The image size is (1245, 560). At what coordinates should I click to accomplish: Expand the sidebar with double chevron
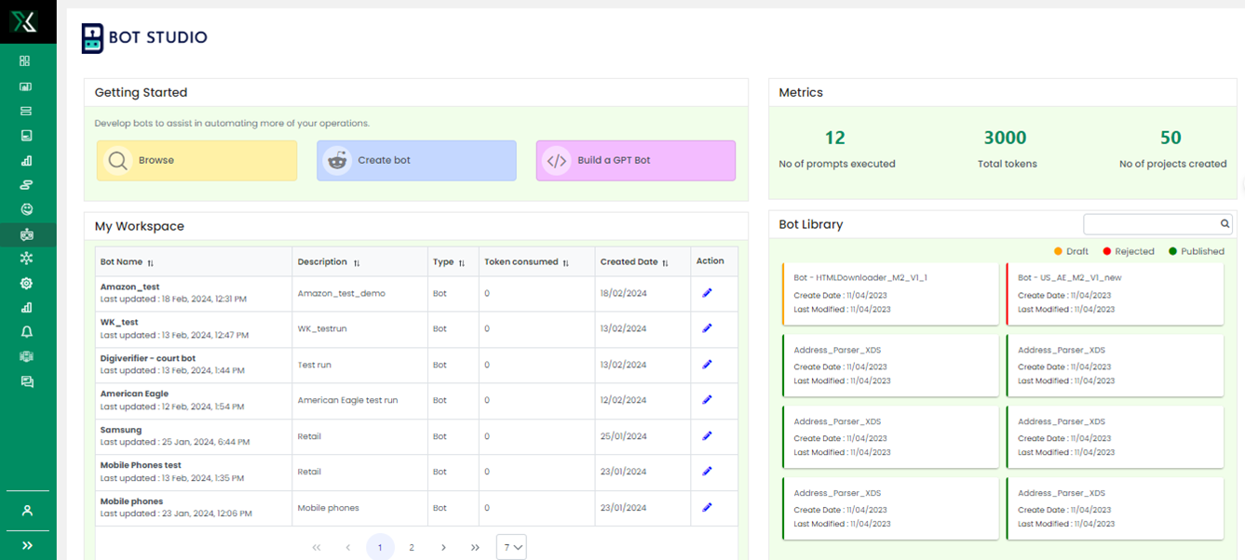pyautogui.click(x=27, y=545)
